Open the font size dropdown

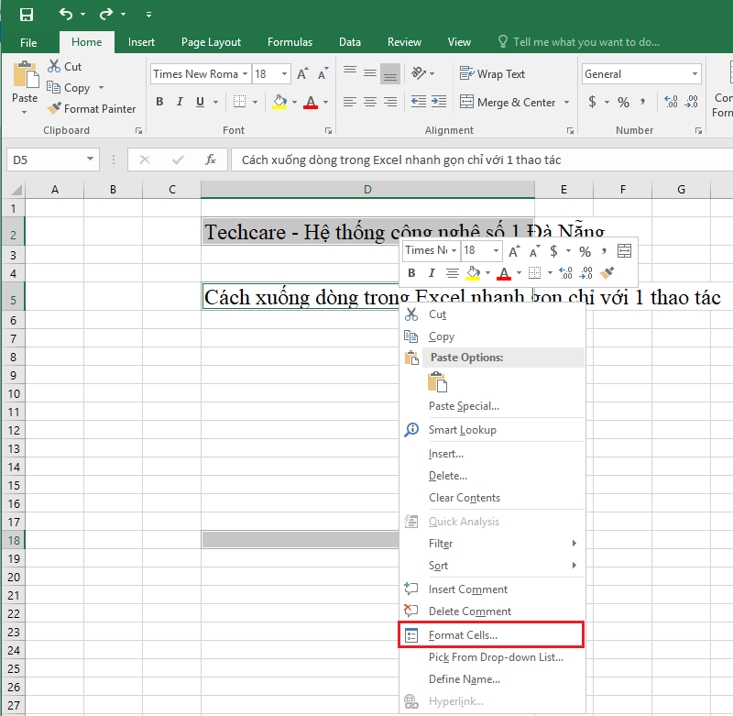[284, 73]
